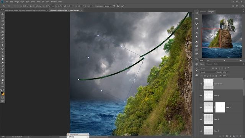Select the Magic Wand / Quick Selection tool
Viewport: 245px width, 138px height.
click(x=3, y=25)
